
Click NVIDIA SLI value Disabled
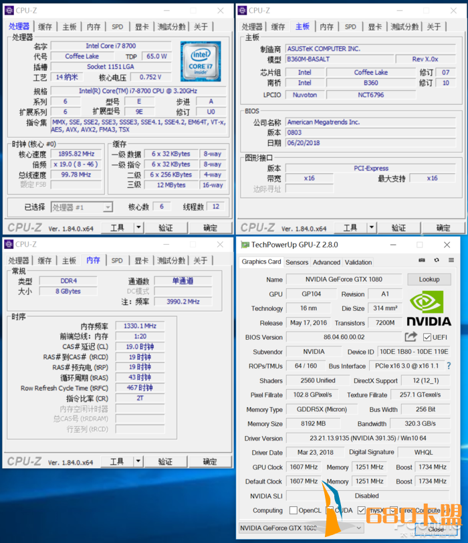pos(366,496)
